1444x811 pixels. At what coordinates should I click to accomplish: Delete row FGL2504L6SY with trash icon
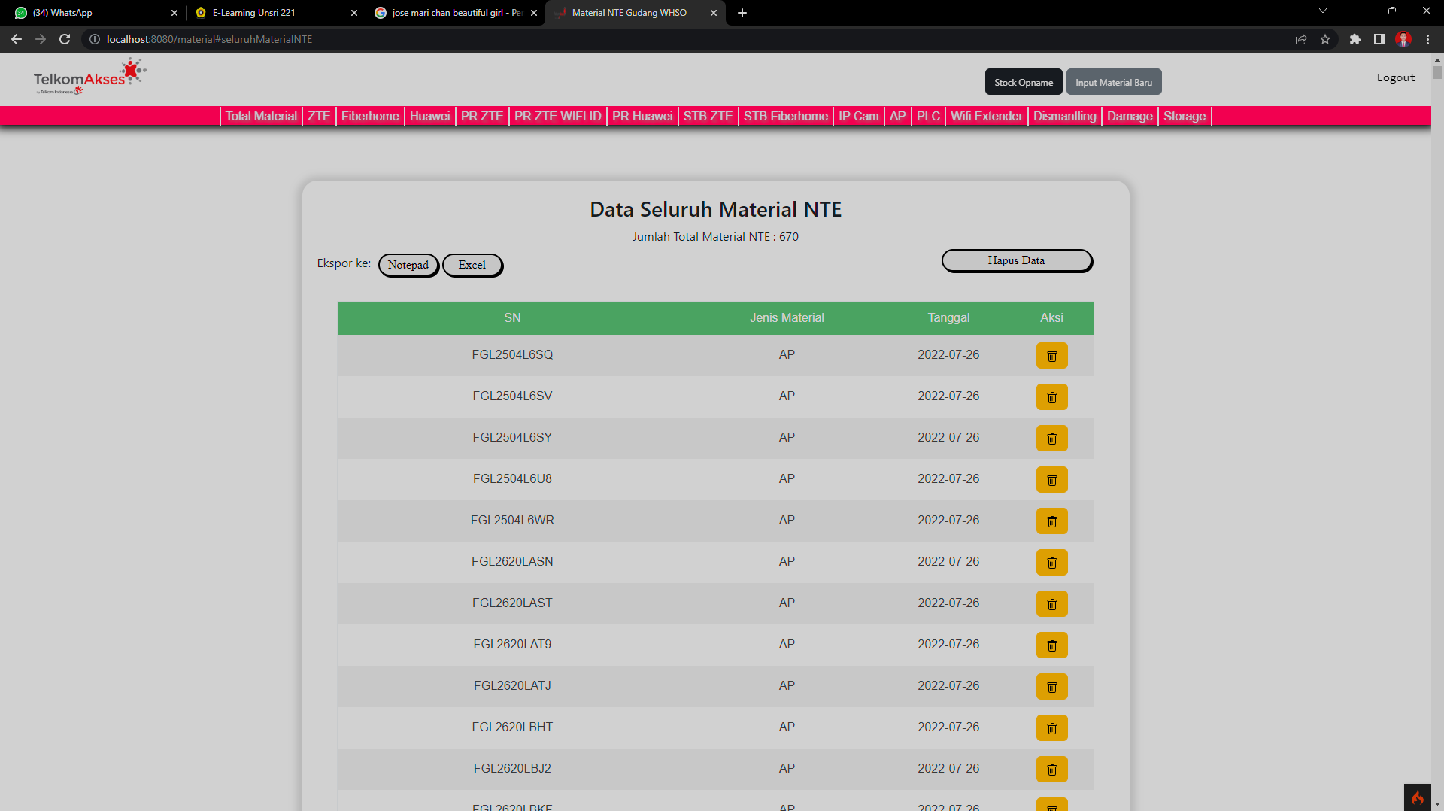1051,439
